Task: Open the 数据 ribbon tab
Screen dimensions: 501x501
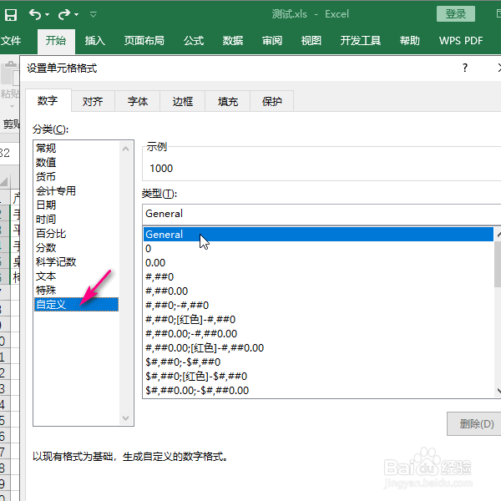Action: tap(233, 41)
